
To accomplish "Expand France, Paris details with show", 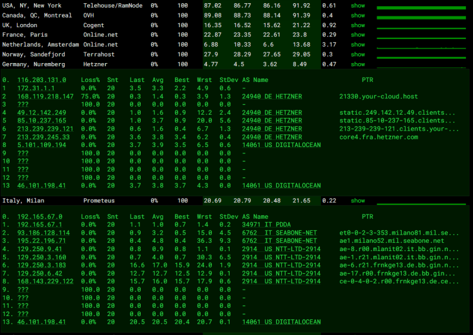I will 358,35.
